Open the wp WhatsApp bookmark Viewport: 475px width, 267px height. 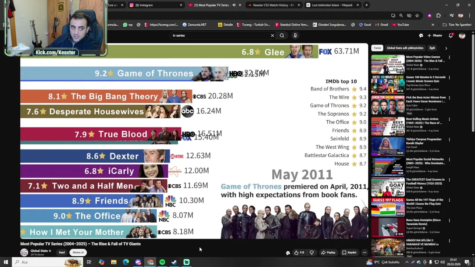tap(128, 25)
